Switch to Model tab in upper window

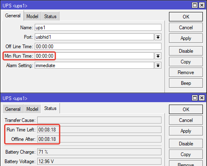point(32,16)
